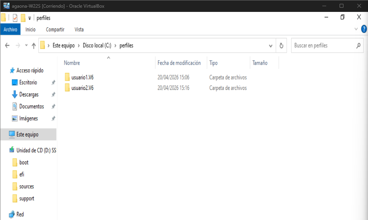Image resolution: width=368 pixels, height=220 pixels.
Task: Select the usuario2.V6 folder
Action: [x=82, y=88]
